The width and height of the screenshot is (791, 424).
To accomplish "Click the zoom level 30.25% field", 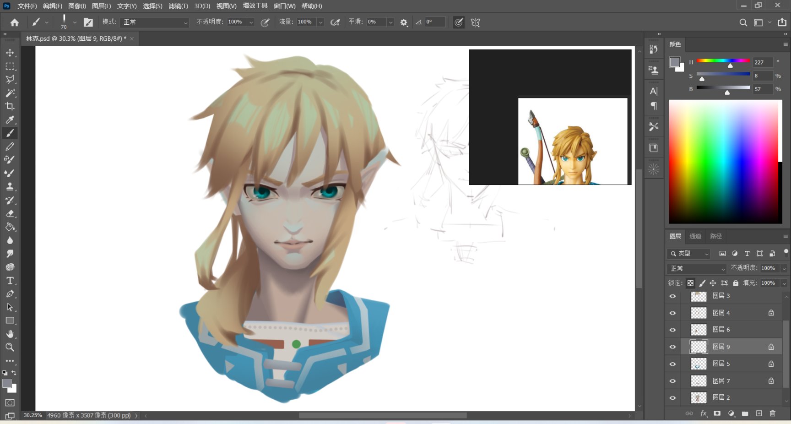I will [x=33, y=415].
